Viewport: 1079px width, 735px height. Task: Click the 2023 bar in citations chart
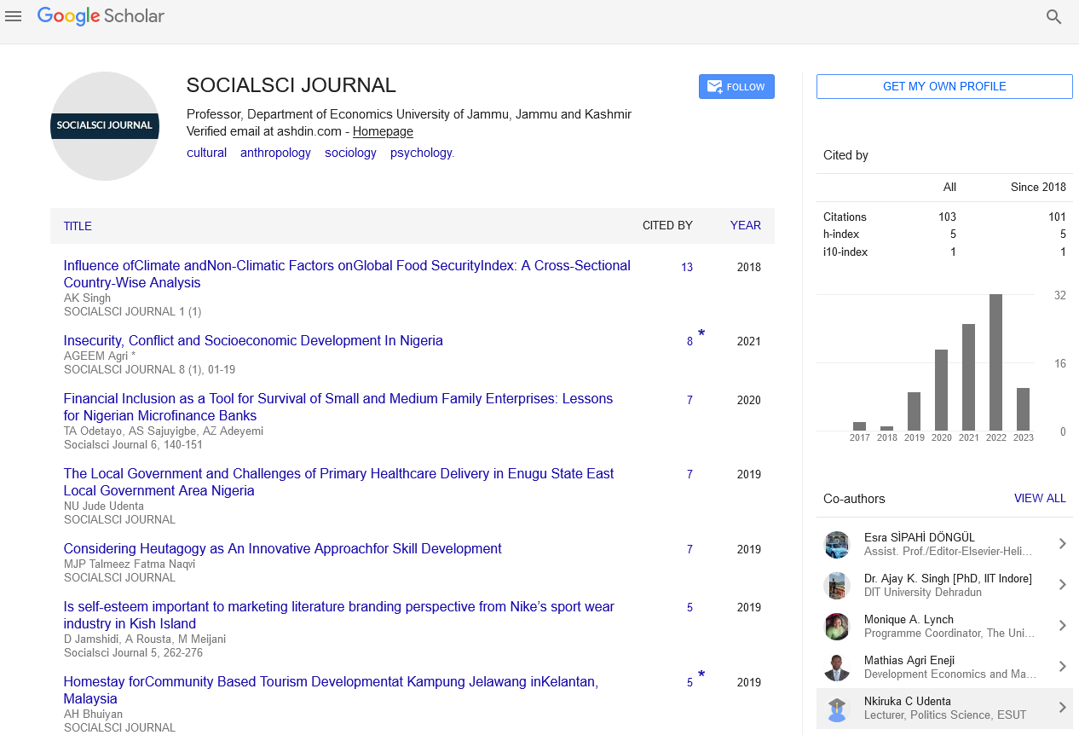pos(1023,409)
